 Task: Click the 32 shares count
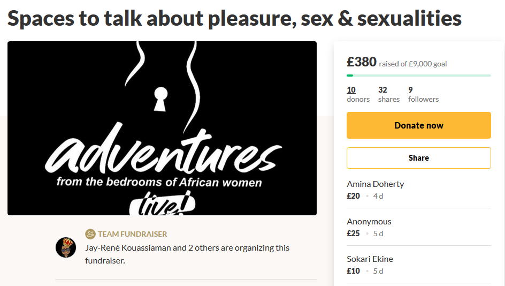389,94
